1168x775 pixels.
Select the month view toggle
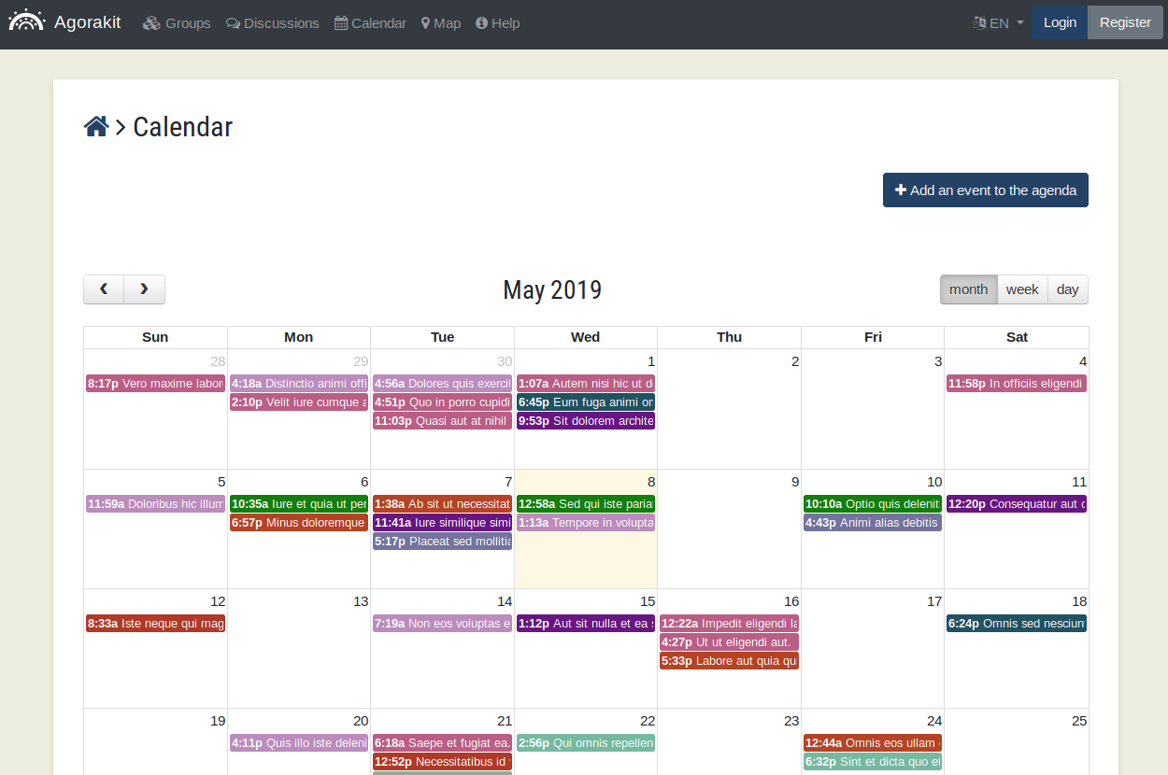pos(968,289)
